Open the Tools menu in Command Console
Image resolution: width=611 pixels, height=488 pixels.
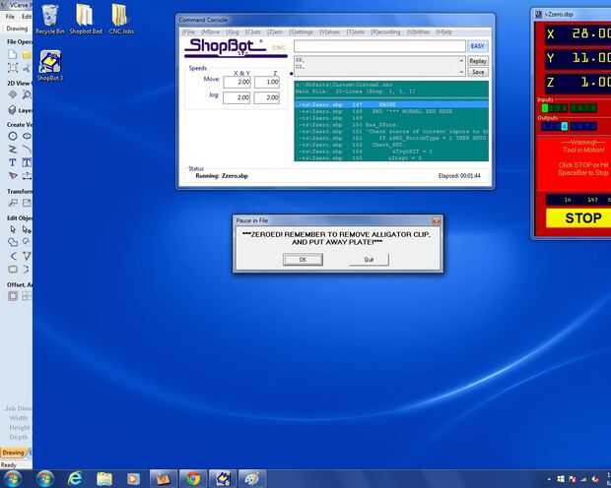point(356,31)
